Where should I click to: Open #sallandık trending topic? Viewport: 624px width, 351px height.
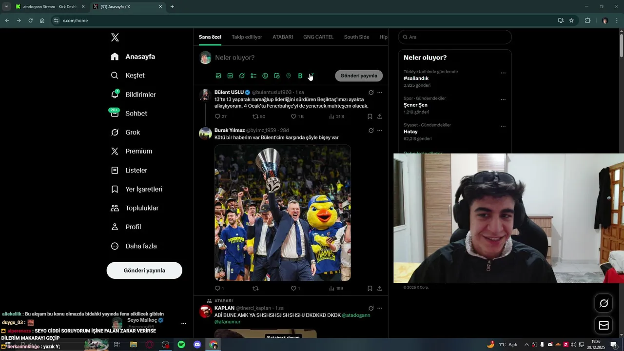(416, 78)
